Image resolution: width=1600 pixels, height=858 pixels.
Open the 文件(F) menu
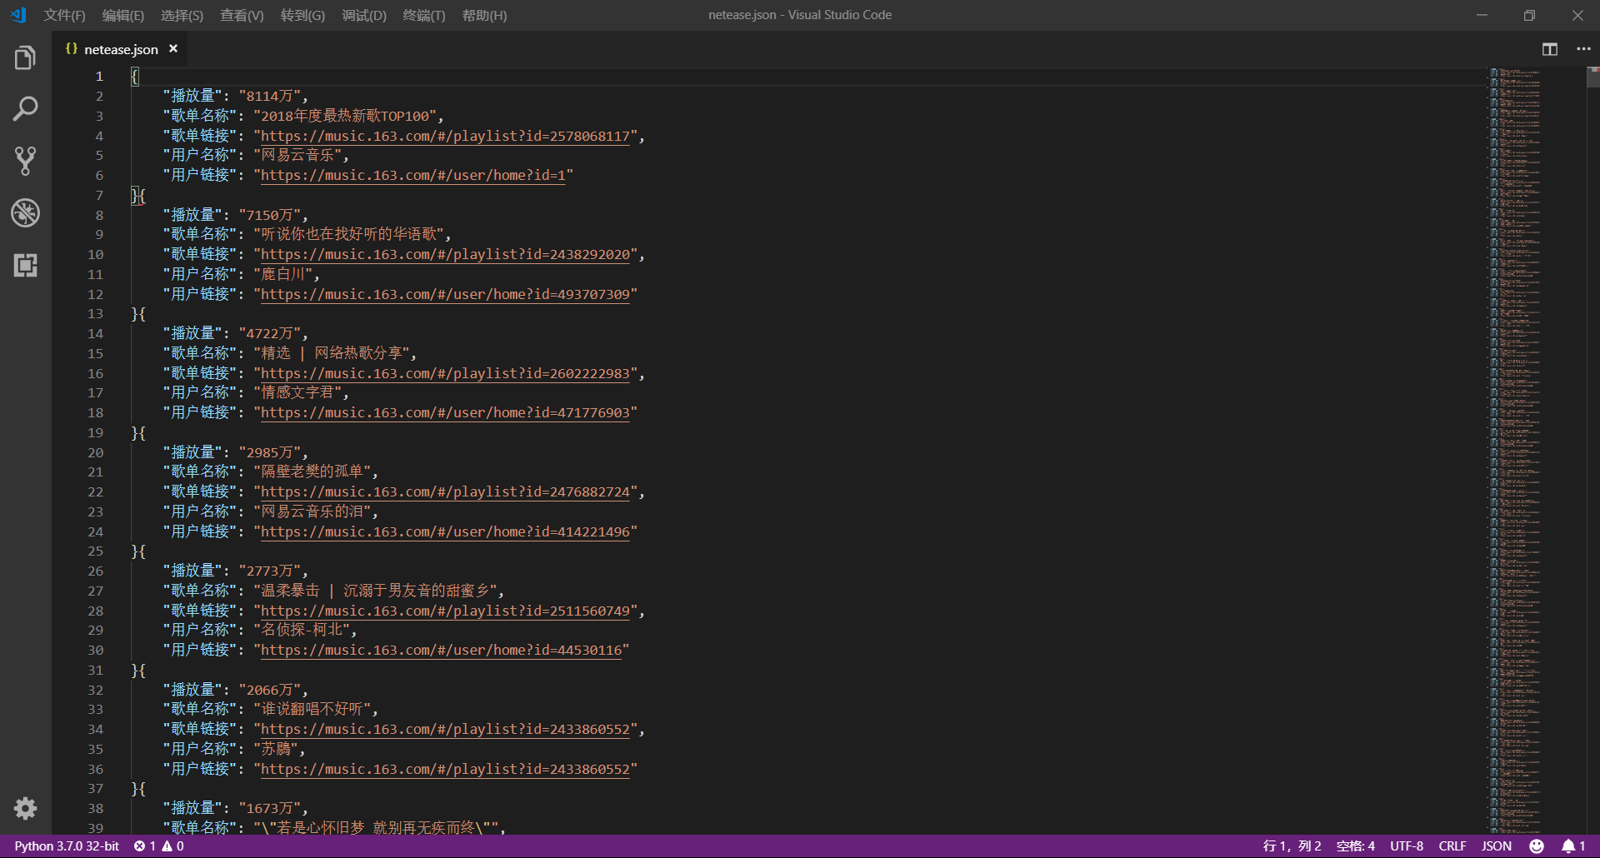(64, 15)
